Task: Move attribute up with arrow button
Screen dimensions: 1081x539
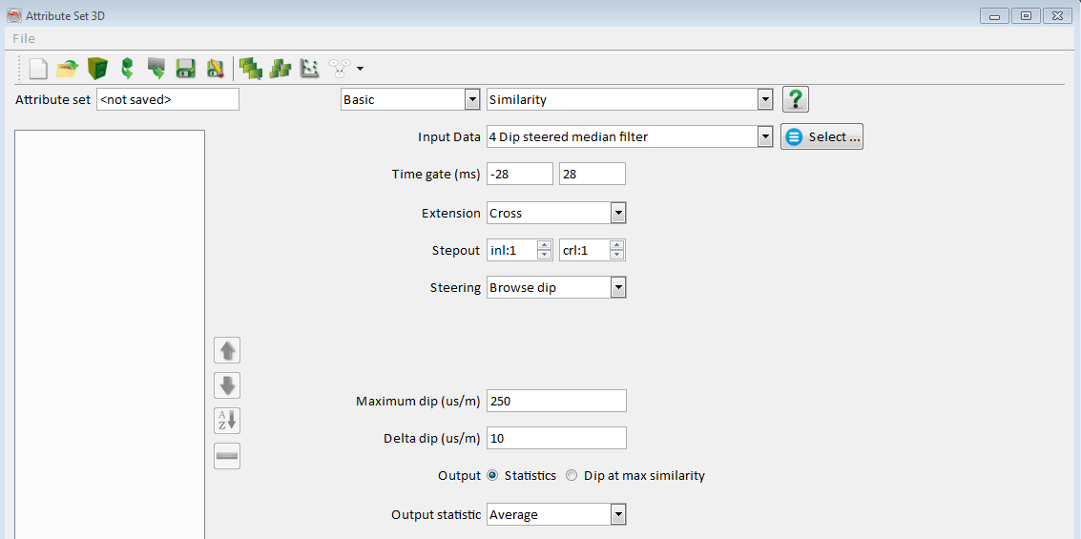Action: 227,350
